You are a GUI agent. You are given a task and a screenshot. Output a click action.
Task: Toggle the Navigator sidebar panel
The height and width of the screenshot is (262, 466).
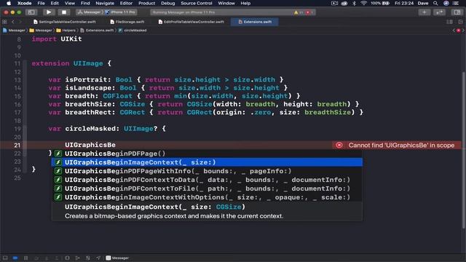coord(31,12)
